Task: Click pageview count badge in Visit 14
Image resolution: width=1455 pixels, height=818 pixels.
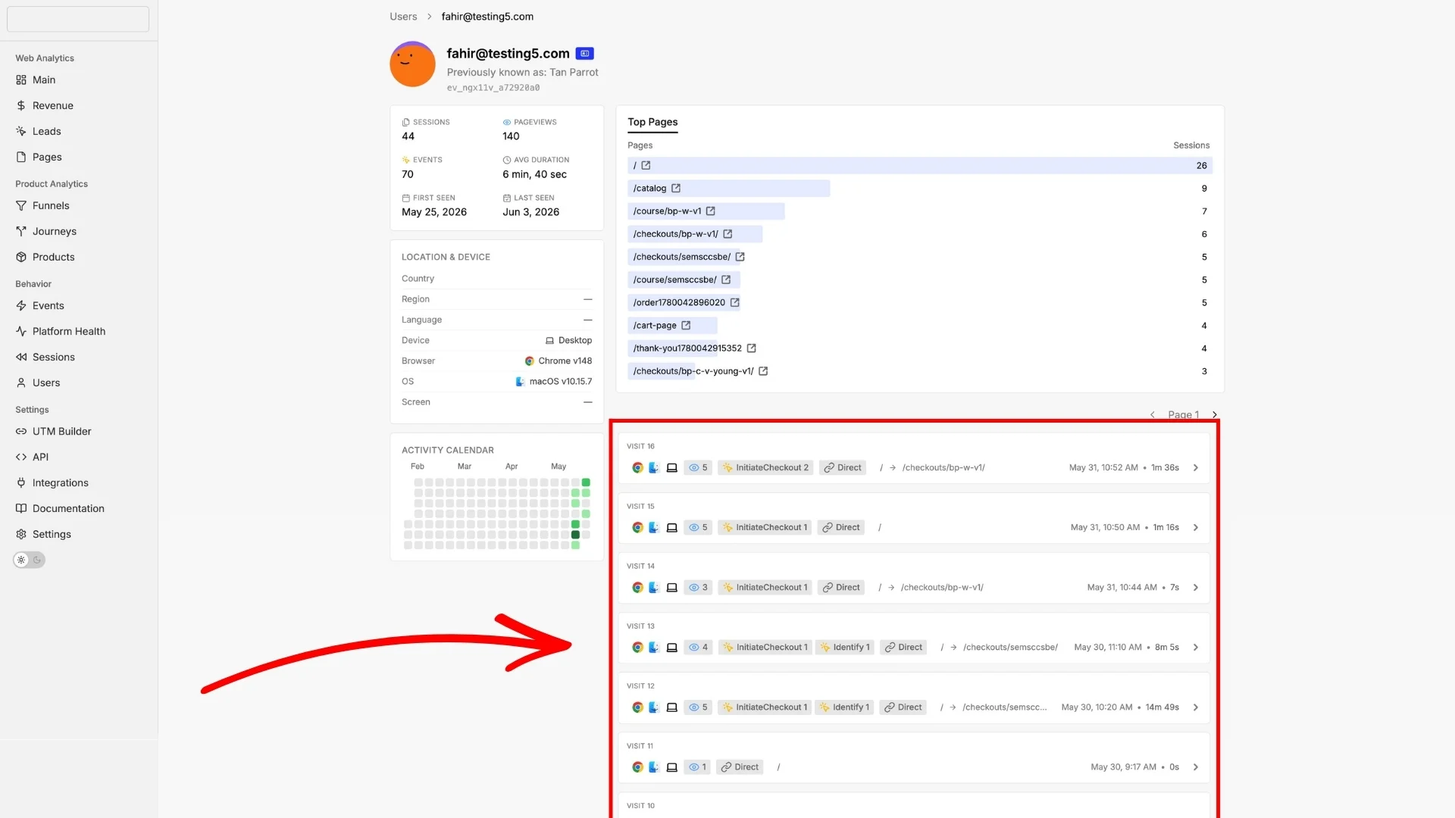Action: (x=698, y=587)
